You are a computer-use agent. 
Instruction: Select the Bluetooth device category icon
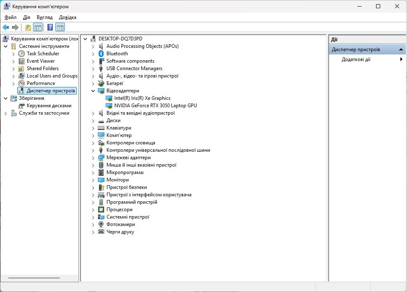(x=101, y=54)
